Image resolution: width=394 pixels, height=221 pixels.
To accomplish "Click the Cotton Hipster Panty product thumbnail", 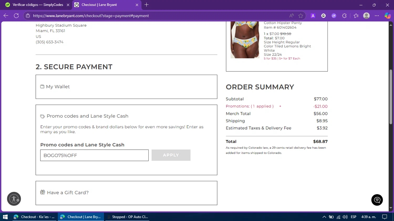I will [x=245, y=40].
